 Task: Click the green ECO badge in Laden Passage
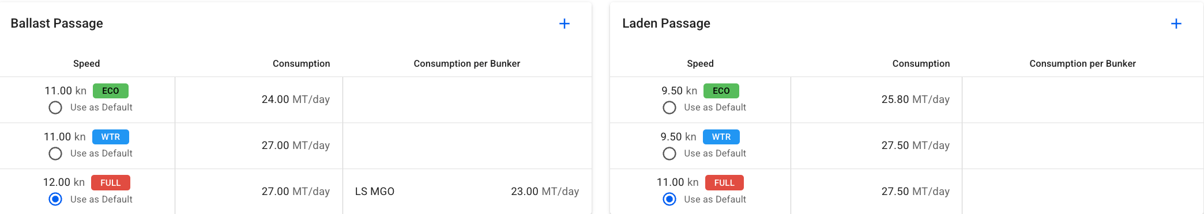[721, 91]
